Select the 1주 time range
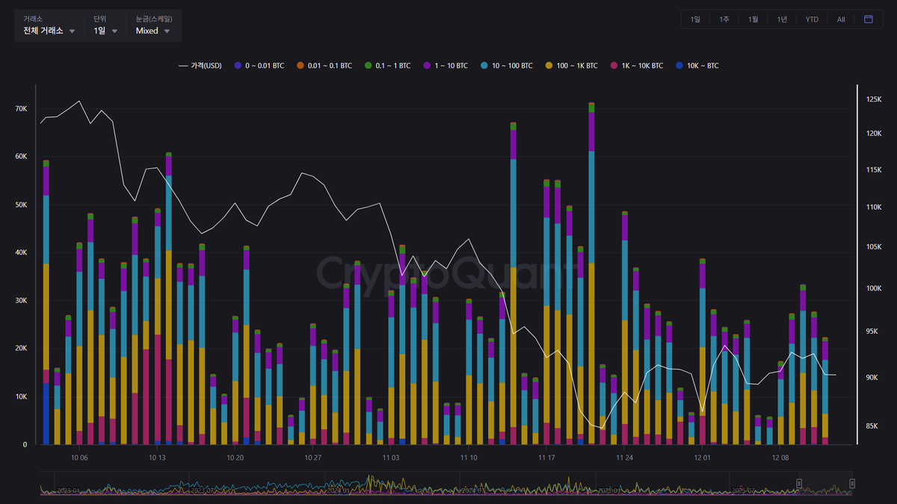Screen dimensions: 897x504 click(x=724, y=19)
